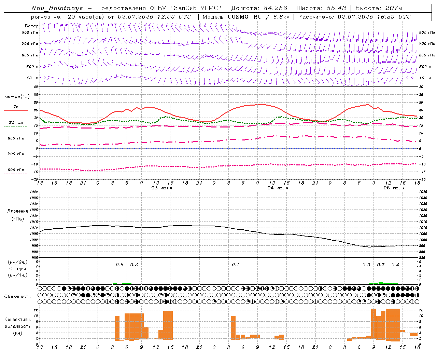
Task: Click the Td 2м dew point legend entry
Action: tap(16, 122)
